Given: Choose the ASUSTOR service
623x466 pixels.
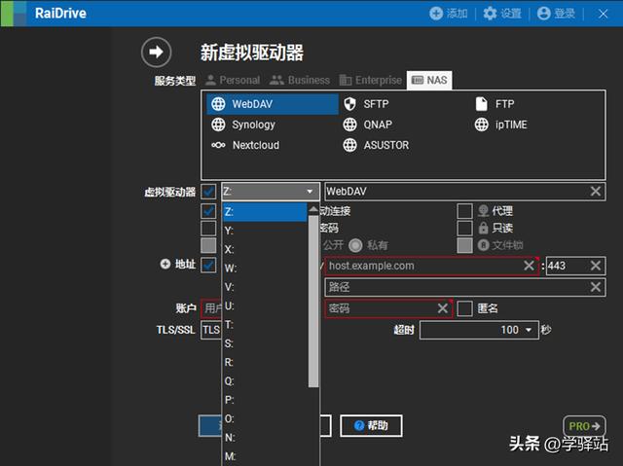Looking at the screenshot, I should pos(376,145).
